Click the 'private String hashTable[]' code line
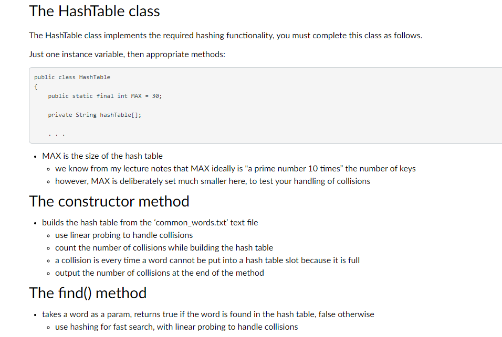This screenshot has width=502, height=337. 94,115
